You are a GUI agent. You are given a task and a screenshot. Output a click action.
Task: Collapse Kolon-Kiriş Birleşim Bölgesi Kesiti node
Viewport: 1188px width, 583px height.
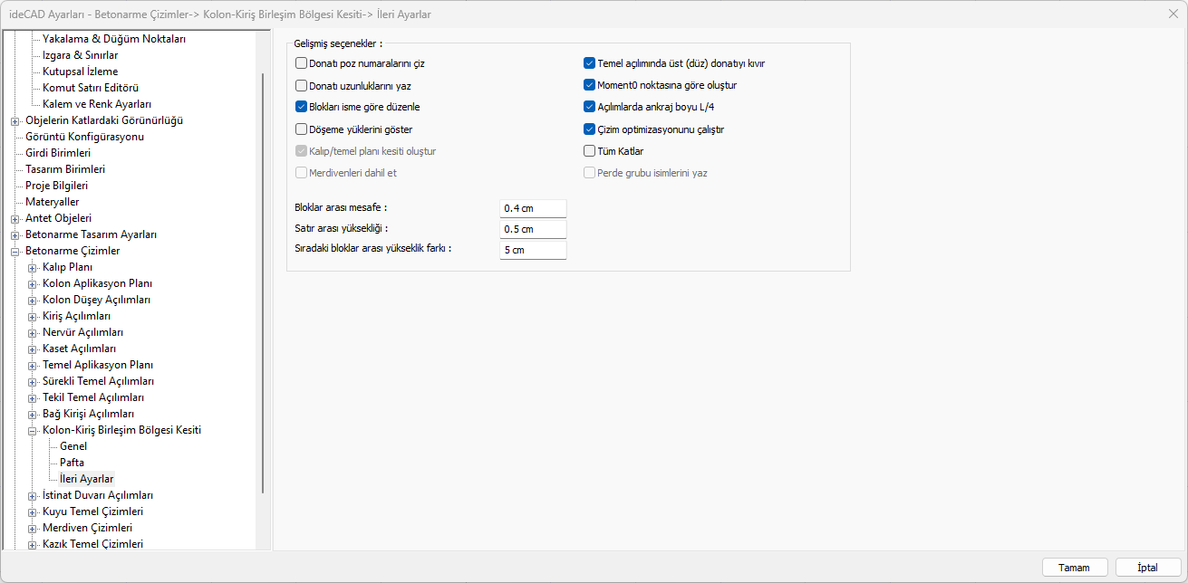[x=33, y=430]
